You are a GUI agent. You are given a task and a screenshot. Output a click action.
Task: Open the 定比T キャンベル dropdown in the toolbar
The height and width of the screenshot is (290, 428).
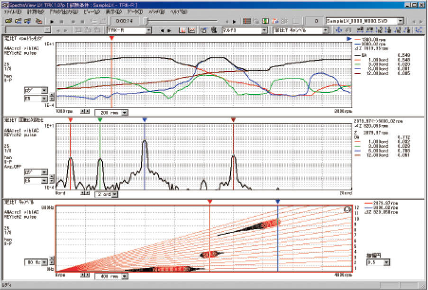[x=301, y=30]
